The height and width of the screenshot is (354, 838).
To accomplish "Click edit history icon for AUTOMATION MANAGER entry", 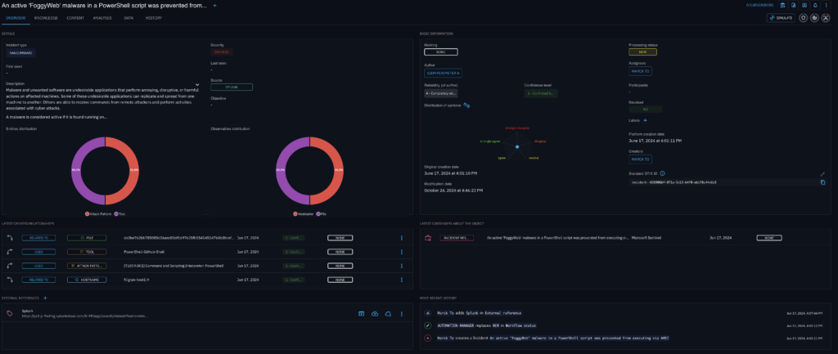I will click(x=427, y=325).
